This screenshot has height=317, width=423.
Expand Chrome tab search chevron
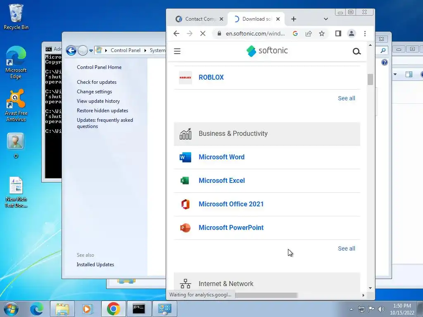point(326,19)
